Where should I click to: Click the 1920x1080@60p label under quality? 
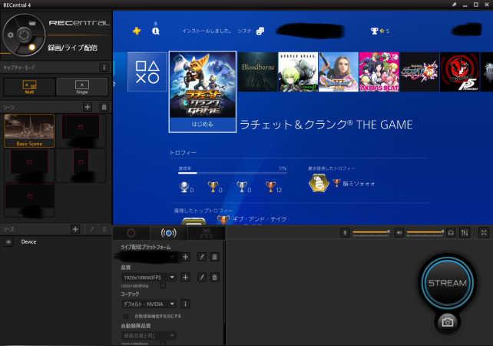point(134,286)
